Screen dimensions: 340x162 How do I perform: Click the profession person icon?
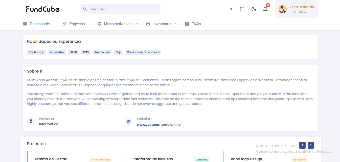pyautogui.click(x=31, y=121)
